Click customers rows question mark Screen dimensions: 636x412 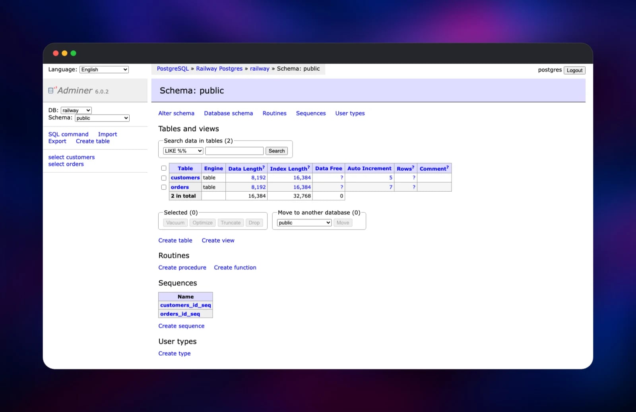(414, 178)
